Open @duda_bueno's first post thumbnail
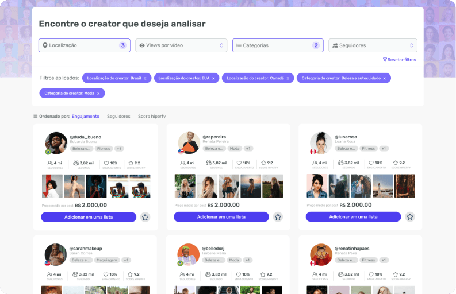This screenshot has width=456, height=294. pyautogui.click(x=52, y=186)
